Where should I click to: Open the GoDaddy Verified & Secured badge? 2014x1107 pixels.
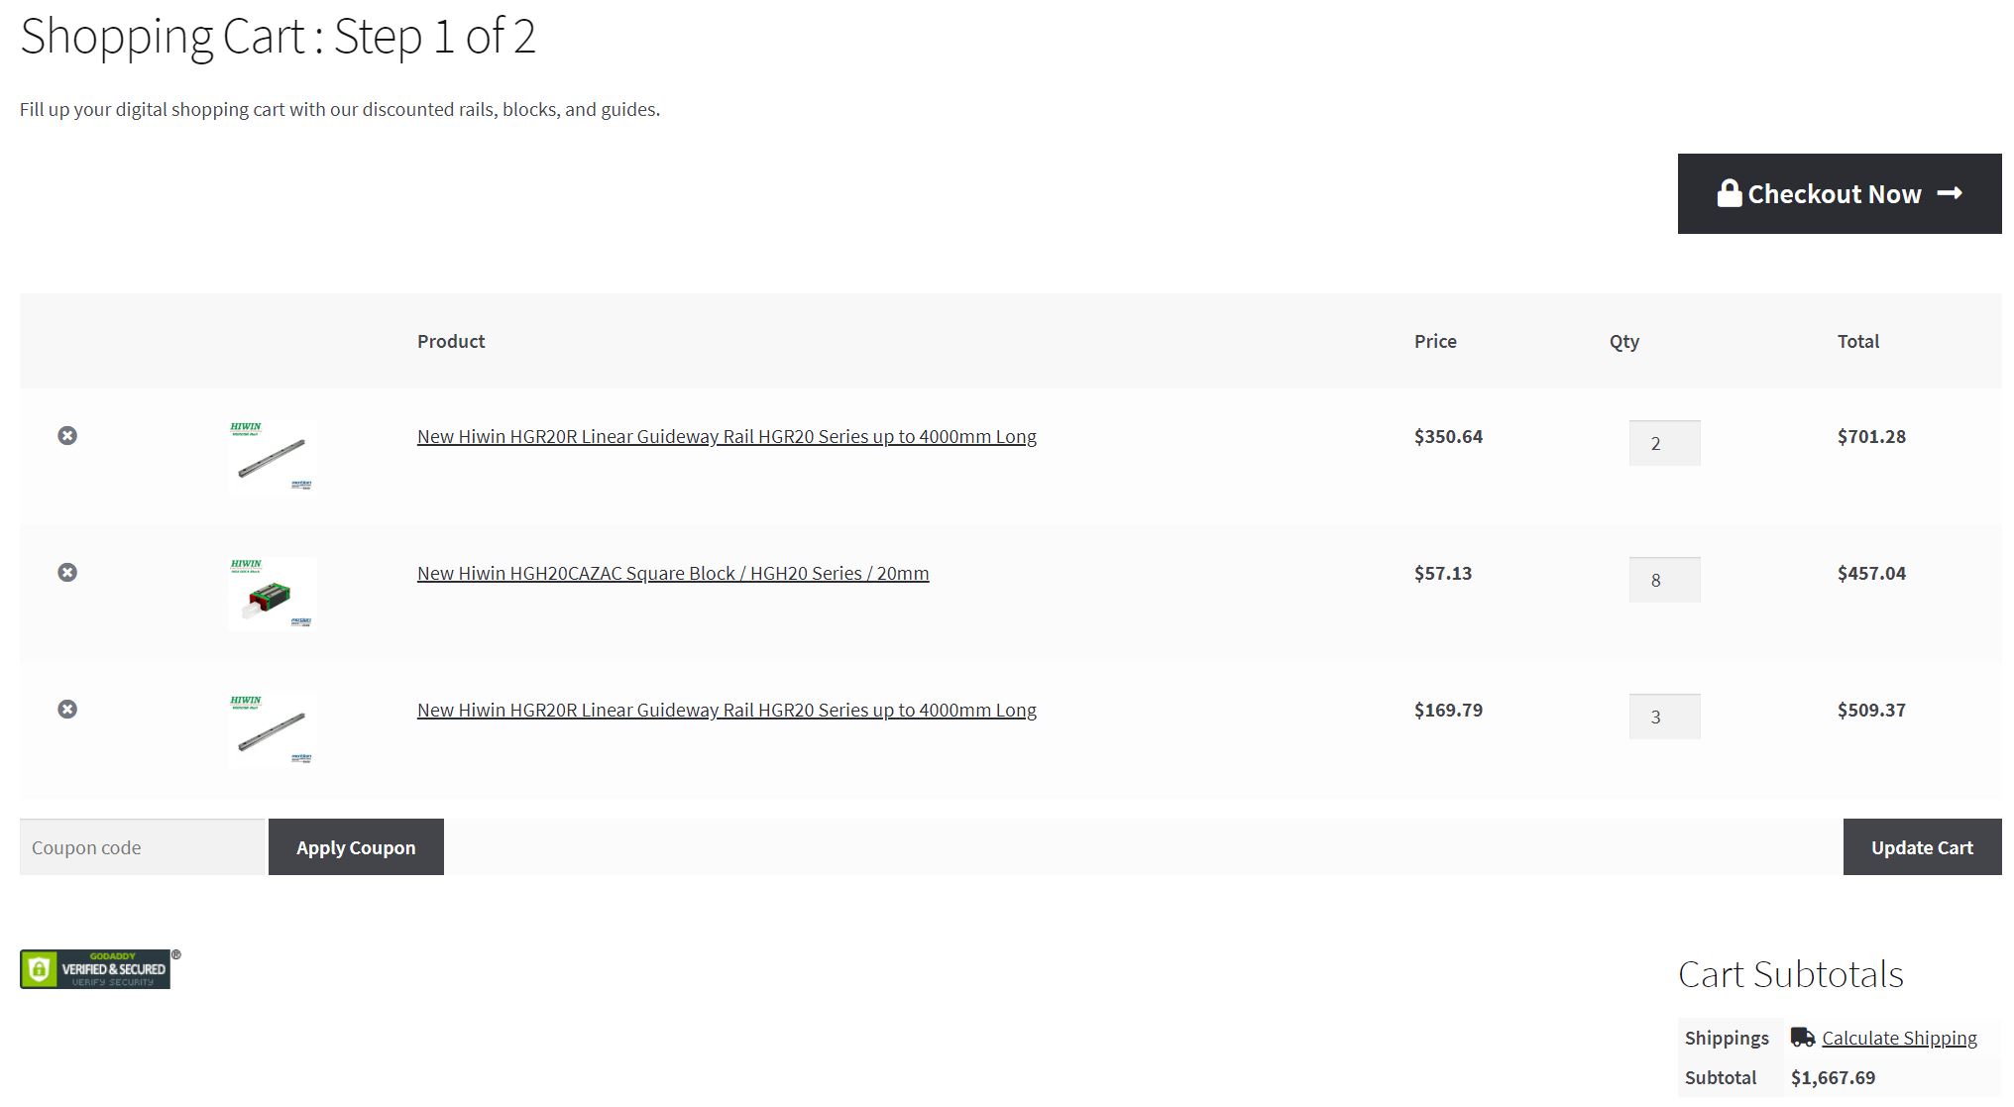coord(99,968)
